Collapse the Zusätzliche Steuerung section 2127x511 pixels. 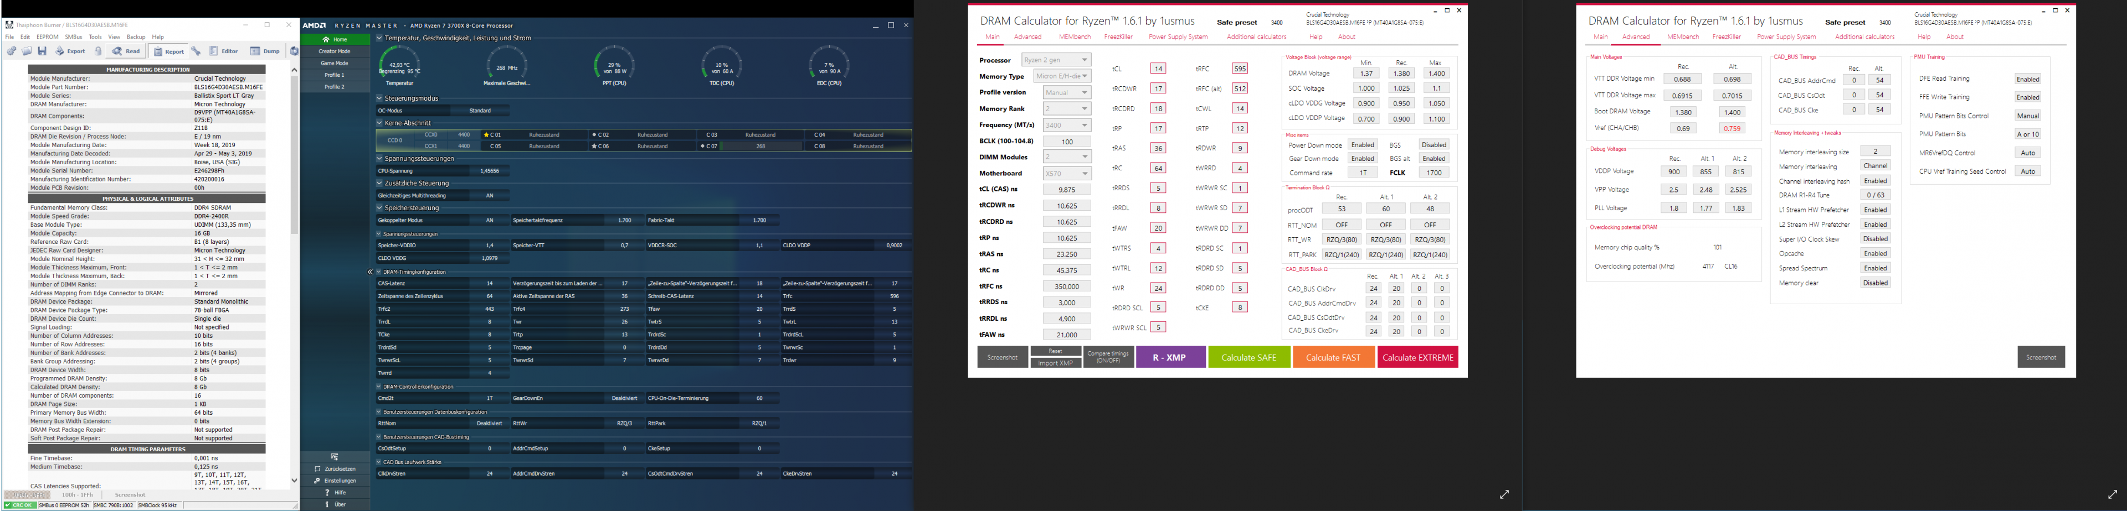[380, 183]
